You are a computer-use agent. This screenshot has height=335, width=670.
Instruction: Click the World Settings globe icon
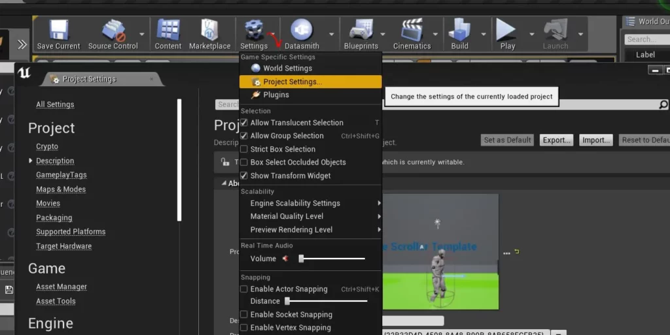(256, 68)
